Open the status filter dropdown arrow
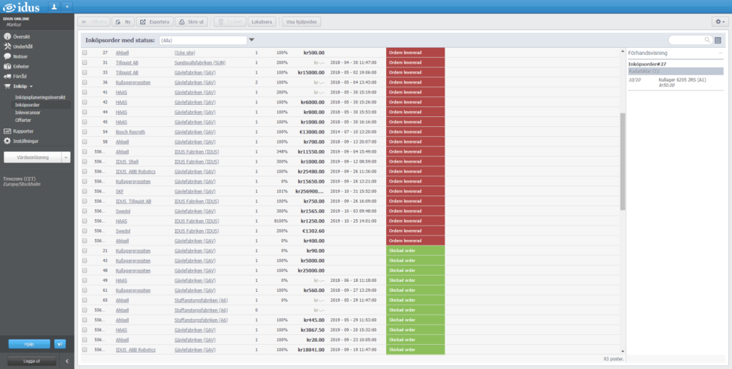Screen dimensions: 732x369 pyautogui.click(x=252, y=40)
